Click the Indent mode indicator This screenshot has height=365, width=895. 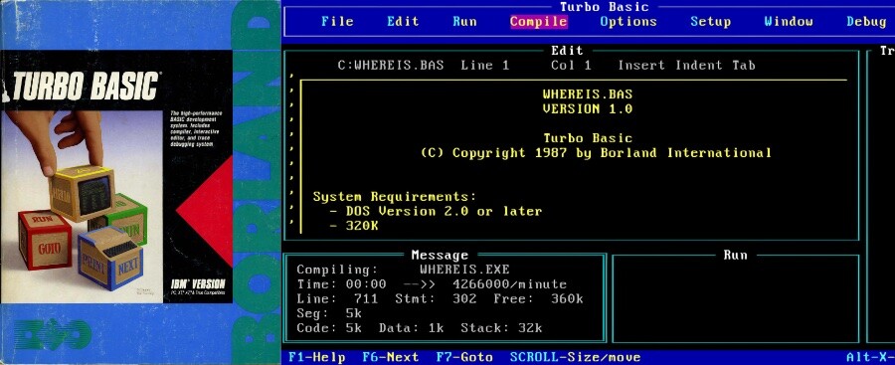click(699, 65)
